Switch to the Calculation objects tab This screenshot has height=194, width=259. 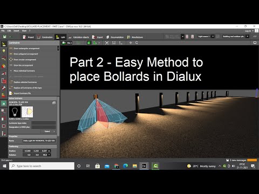pos(79,37)
